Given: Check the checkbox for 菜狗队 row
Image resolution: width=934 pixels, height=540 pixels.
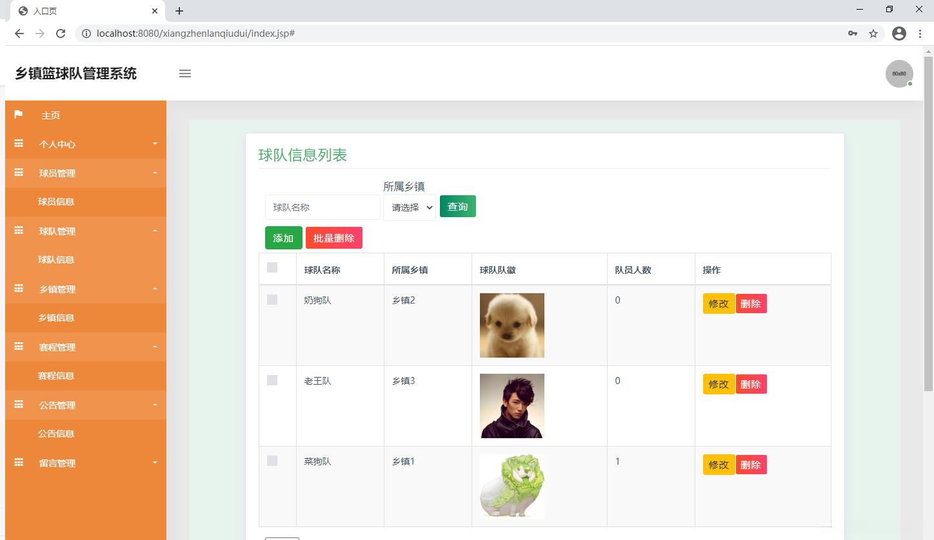Looking at the screenshot, I should point(272,461).
